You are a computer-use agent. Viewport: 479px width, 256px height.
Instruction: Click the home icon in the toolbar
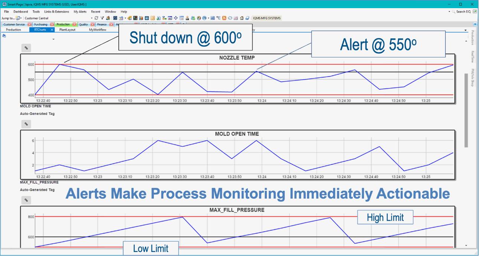pos(242,18)
